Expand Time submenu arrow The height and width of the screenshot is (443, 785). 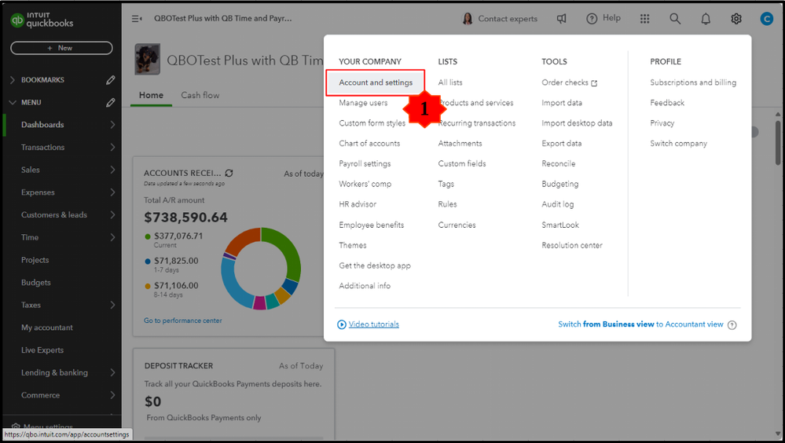[x=112, y=237]
